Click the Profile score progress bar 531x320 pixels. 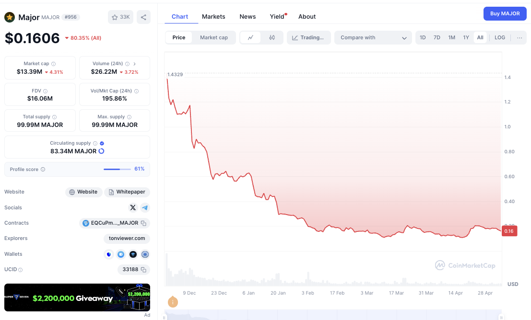point(117,169)
